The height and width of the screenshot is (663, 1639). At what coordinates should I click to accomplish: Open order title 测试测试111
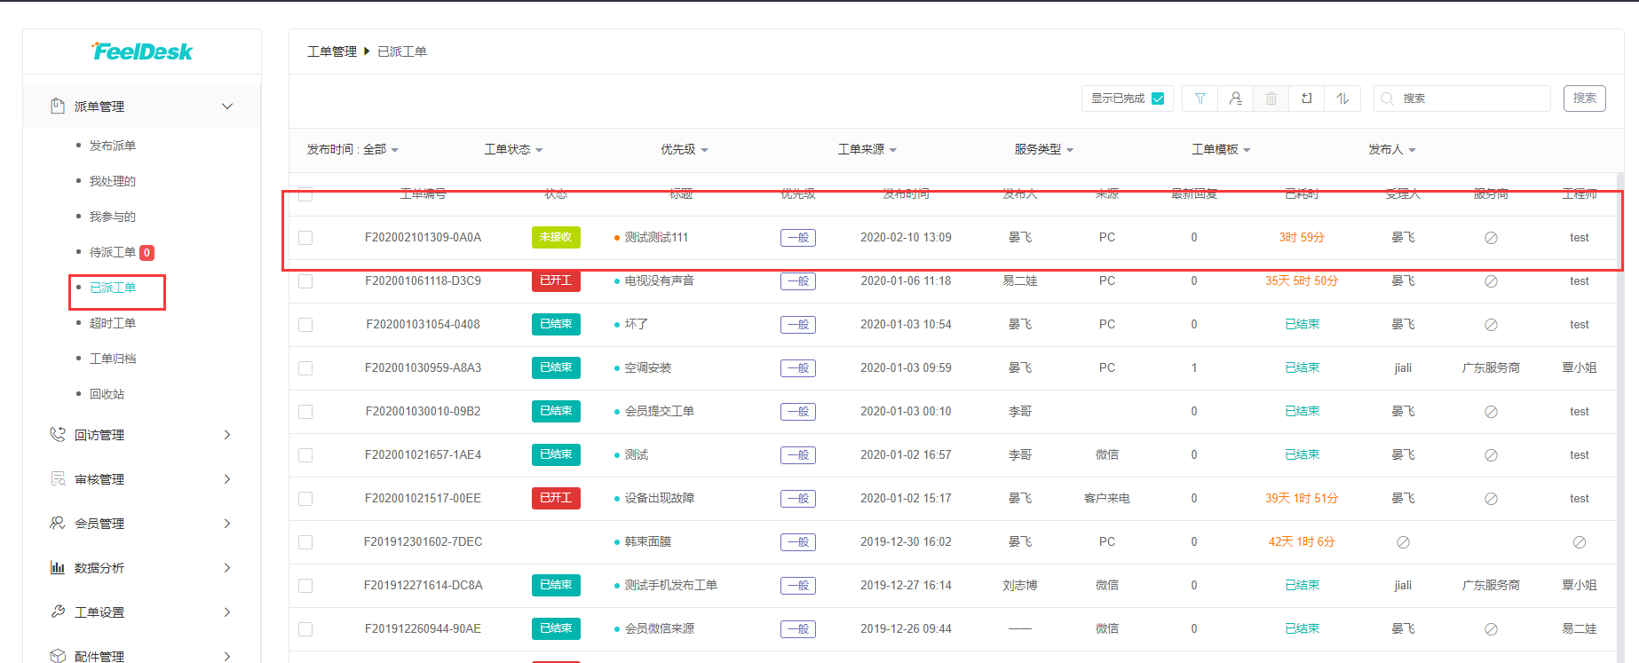[x=656, y=237]
